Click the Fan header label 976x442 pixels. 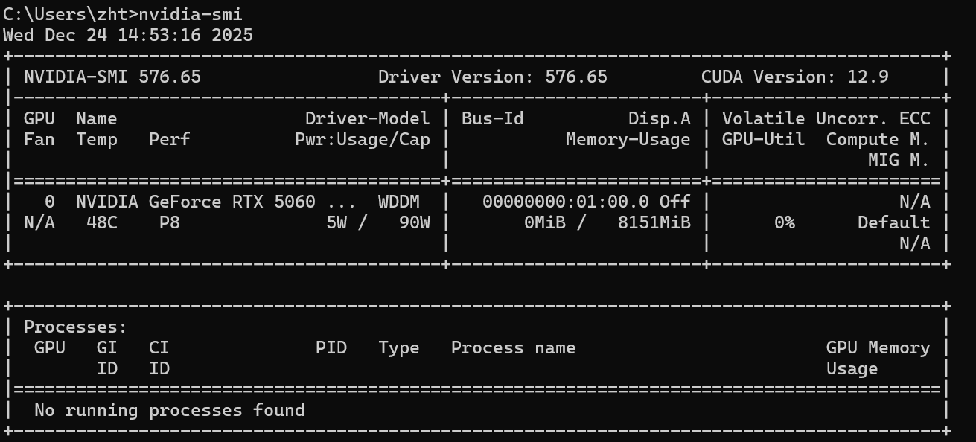[39, 139]
